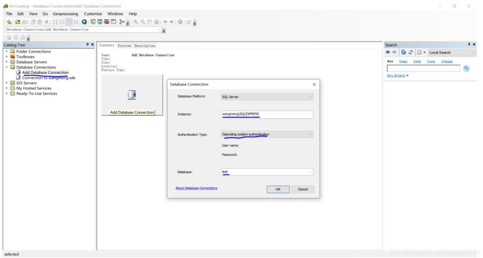Select Ready-To-Use Services tree item
Viewport: 483px width, 258px height.
(x=37, y=93)
